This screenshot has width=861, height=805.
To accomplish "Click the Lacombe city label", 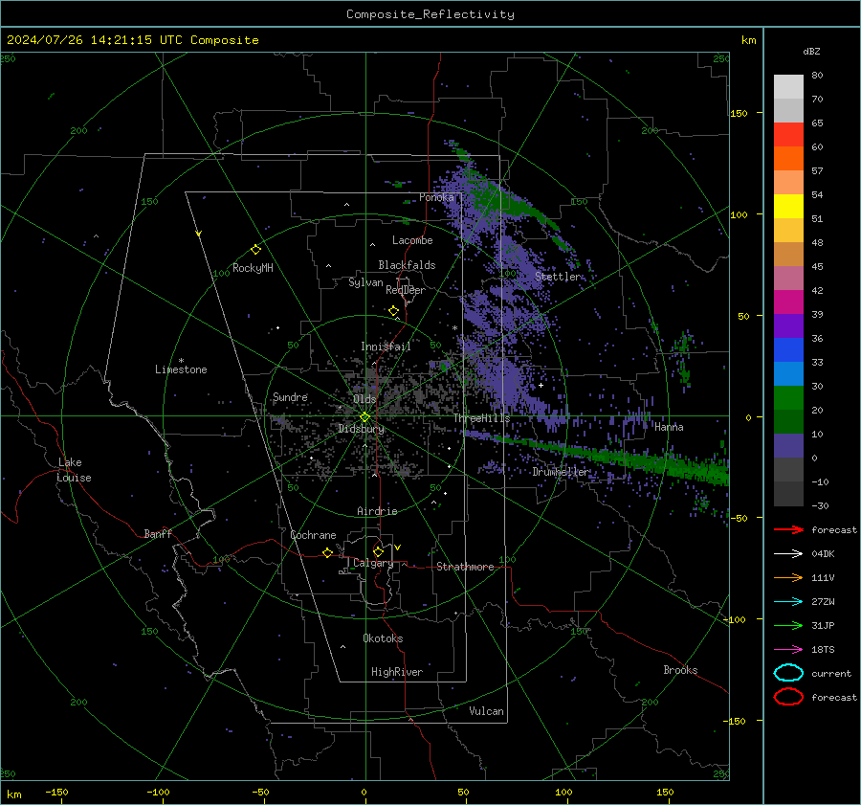I will [x=412, y=240].
